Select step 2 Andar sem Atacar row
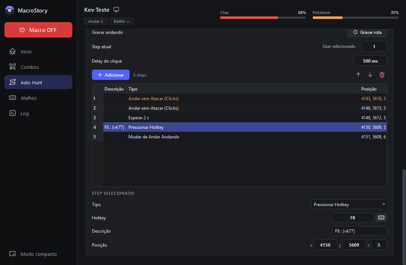This screenshot has height=265, width=406. 240,108
